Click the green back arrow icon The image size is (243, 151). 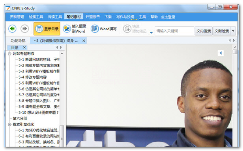pyautogui.click(x=12, y=29)
